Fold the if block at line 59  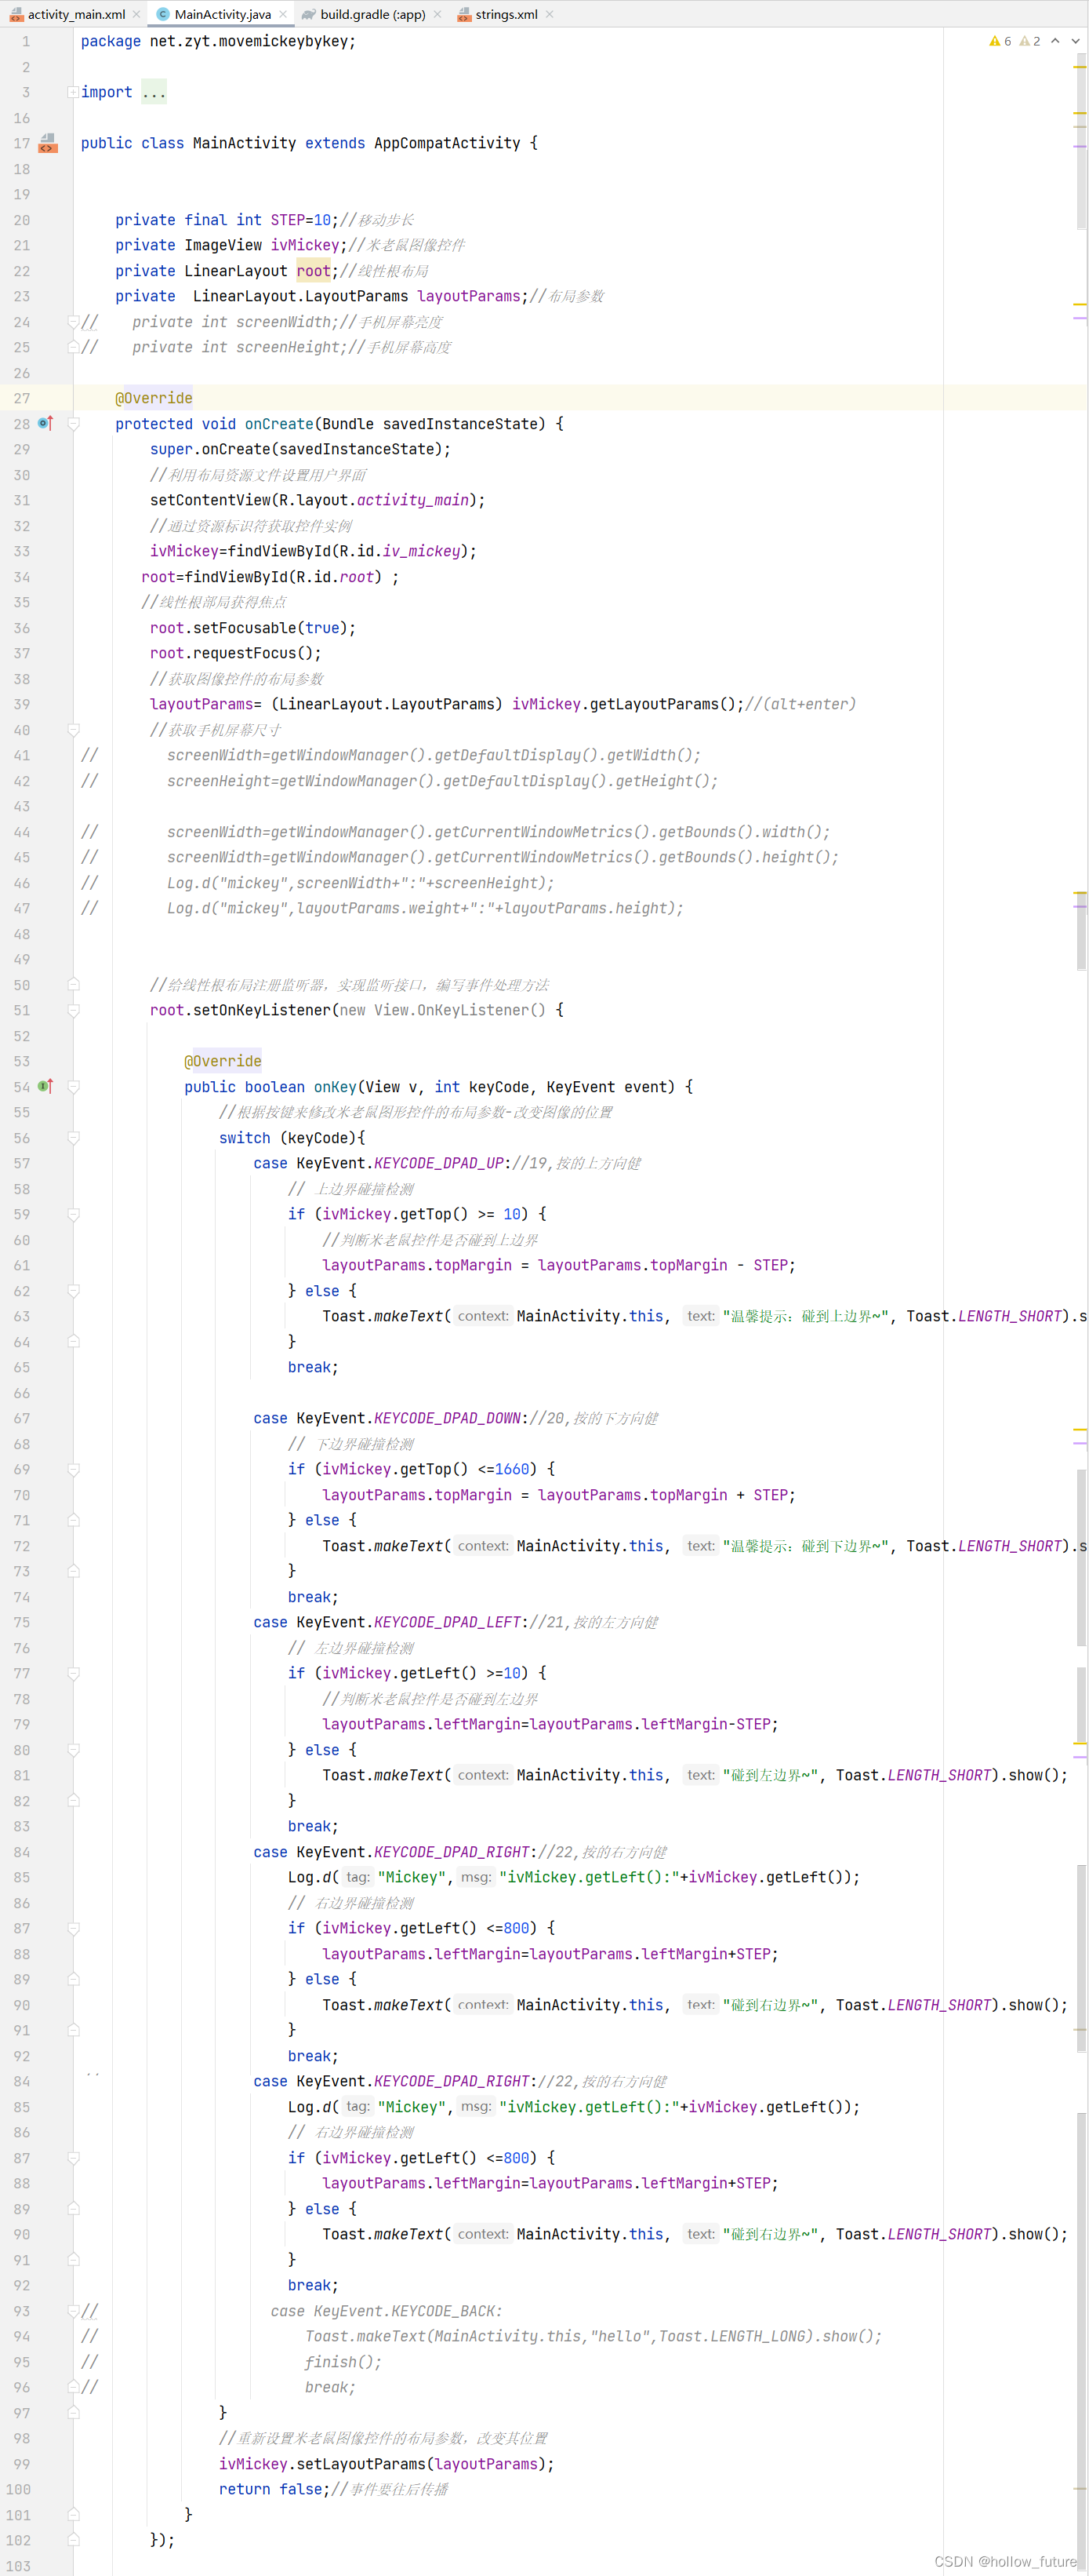[x=73, y=1214]
